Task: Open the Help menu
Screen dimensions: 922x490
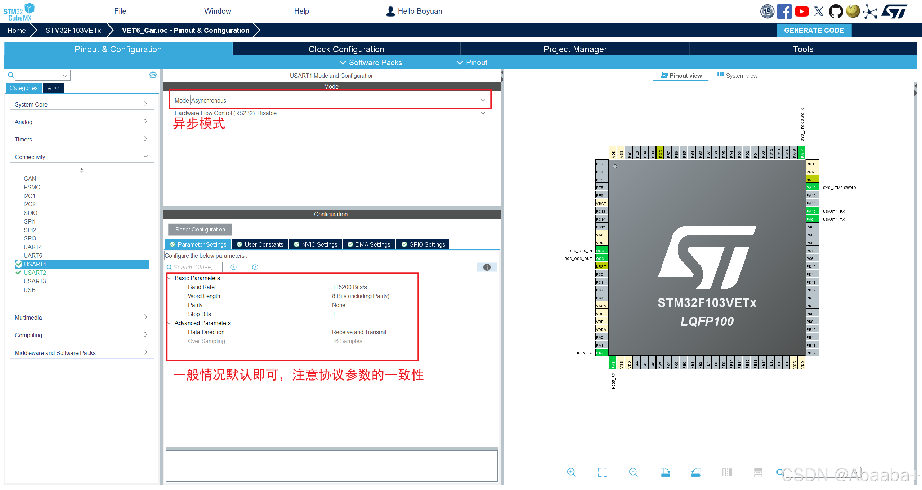Action: (x=301, y=11)
